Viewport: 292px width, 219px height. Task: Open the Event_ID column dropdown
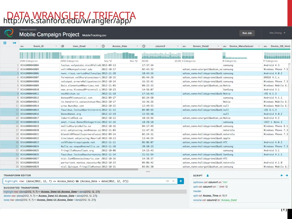[56, 46]
